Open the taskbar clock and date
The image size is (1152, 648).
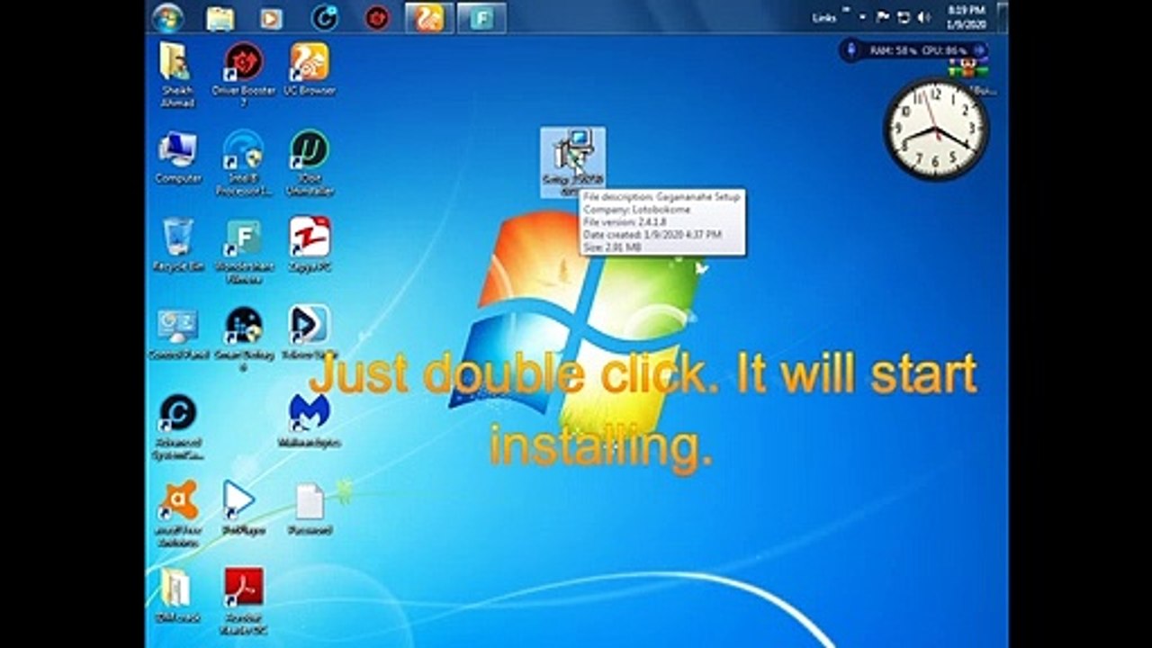point(967,16)
